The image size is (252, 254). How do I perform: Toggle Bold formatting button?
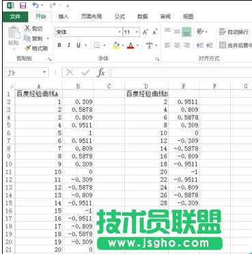click(x=59, y=45)
